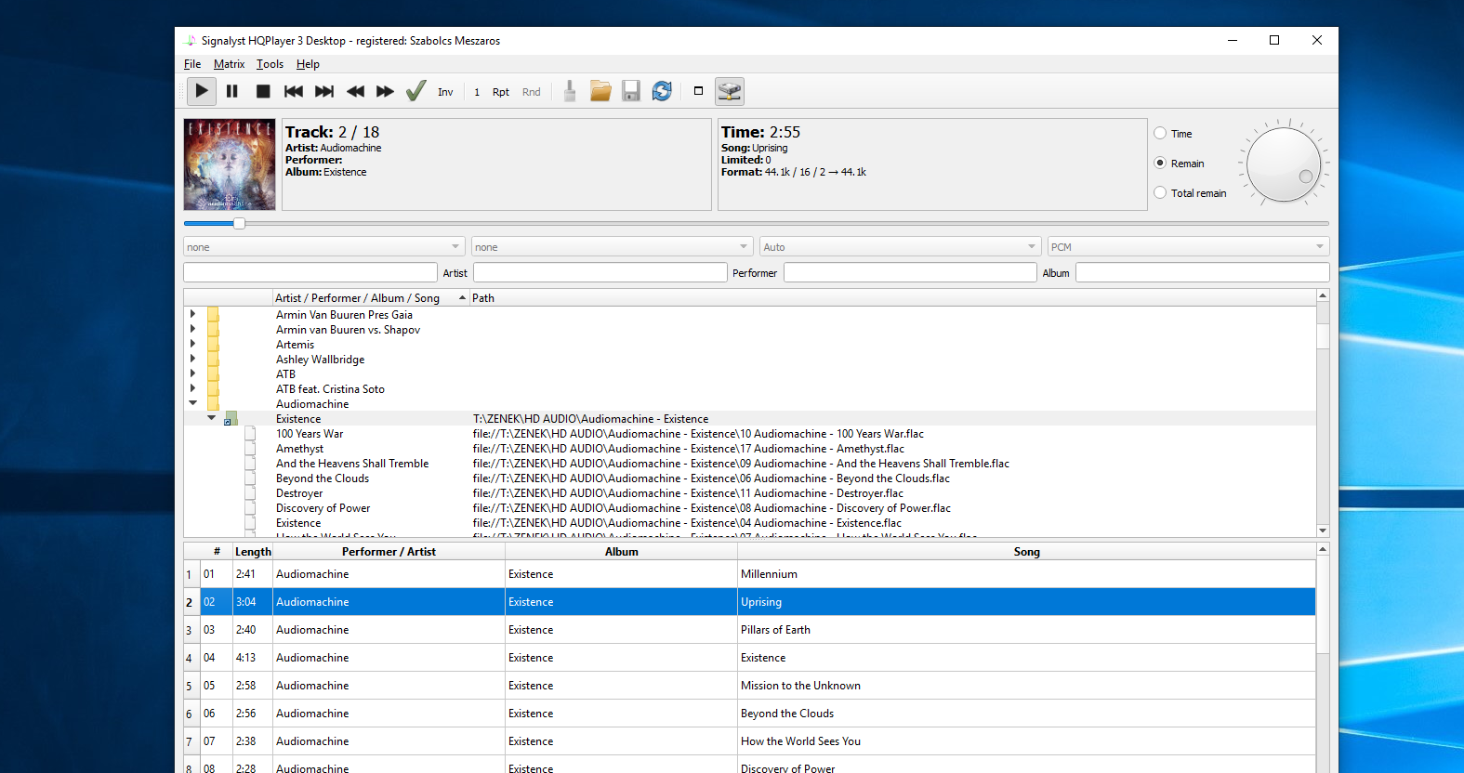This screenshot has height=773, width=1464.
Task: Open the second 'none' dropdown
Action: pos(612,247)
